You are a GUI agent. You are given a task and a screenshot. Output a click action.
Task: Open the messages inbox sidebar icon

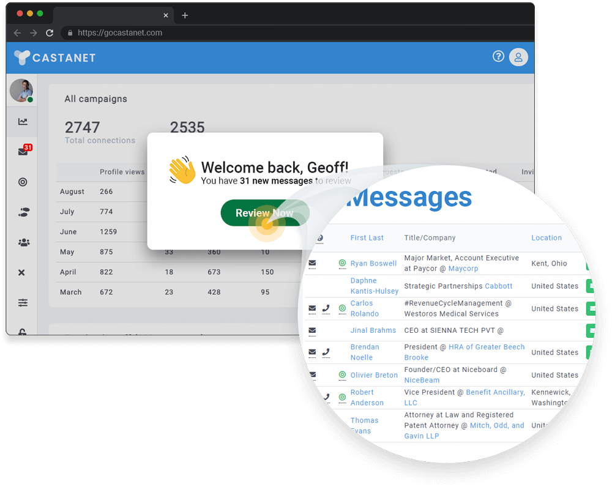coord(23,152)
